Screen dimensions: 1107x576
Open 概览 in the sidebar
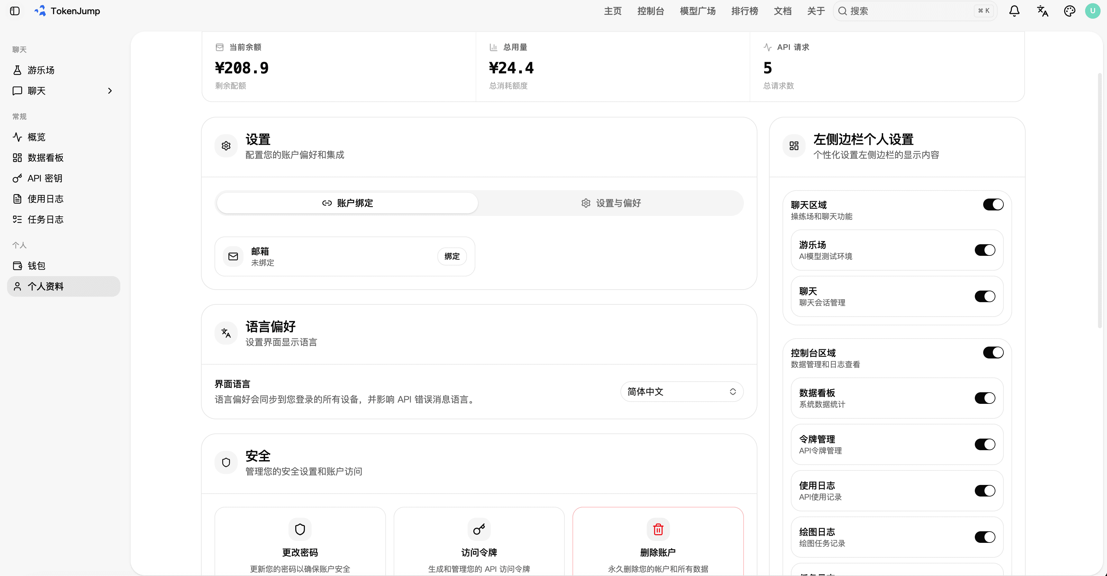pyautogui.click(x=64, y=137)
